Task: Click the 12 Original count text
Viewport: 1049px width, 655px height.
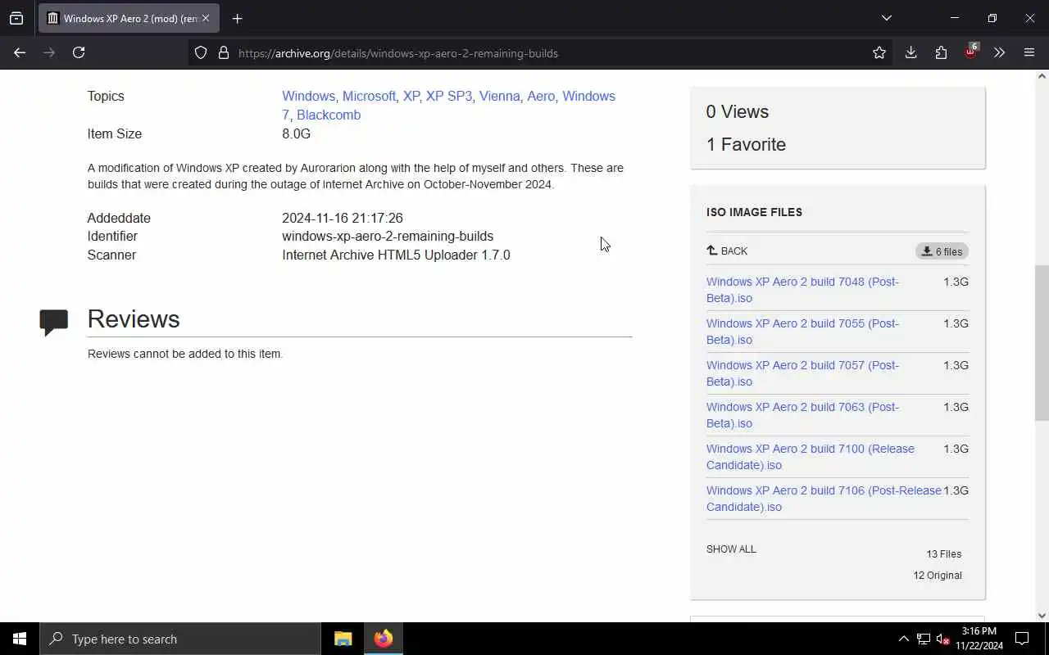Action: (x=938, y=576)
